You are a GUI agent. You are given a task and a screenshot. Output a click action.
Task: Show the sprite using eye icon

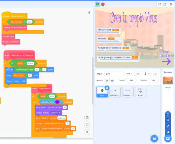point(107,81)
